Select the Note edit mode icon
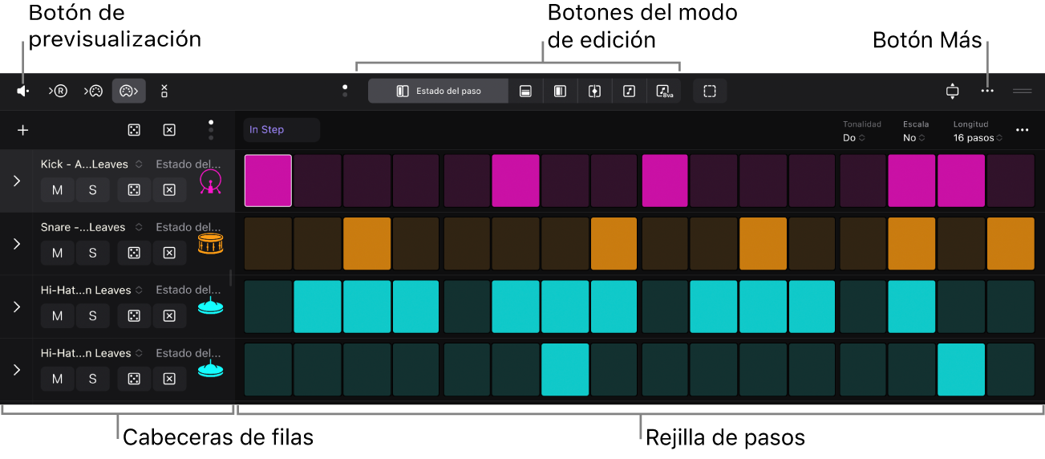1045x459 pixels. coord(630,91)
